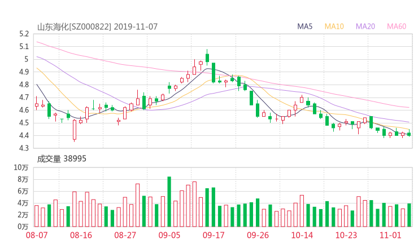
Task: Click the 4.8 price axis label
Action: 24,85
